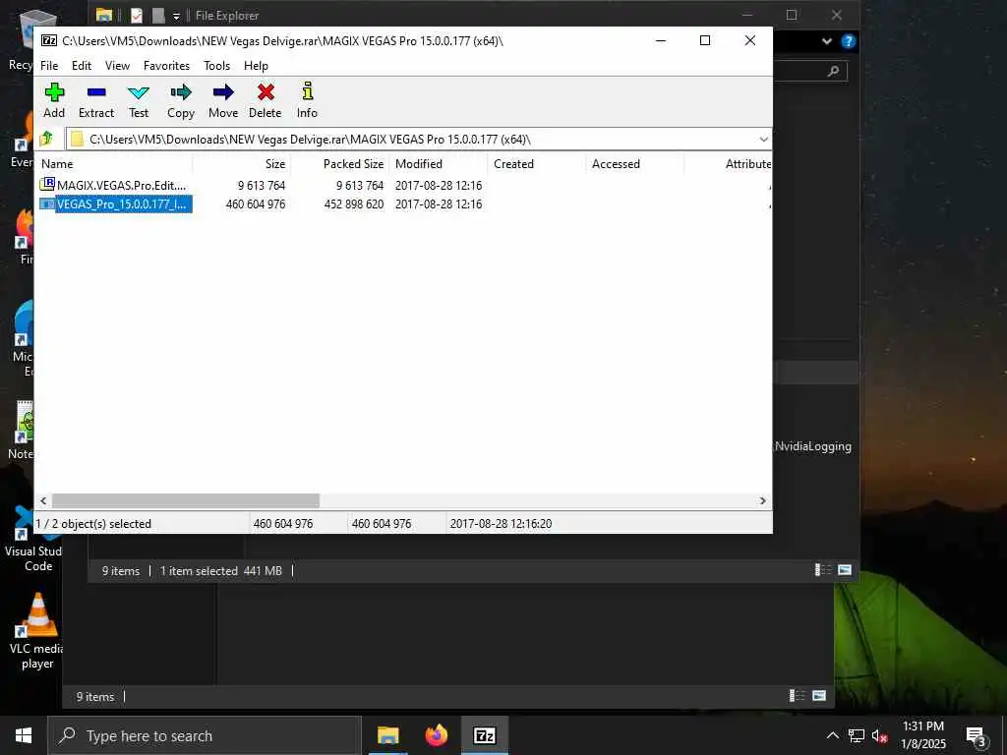Open the notification center icon
This screenshot has width=1007, height=755.
coord(976,736)
